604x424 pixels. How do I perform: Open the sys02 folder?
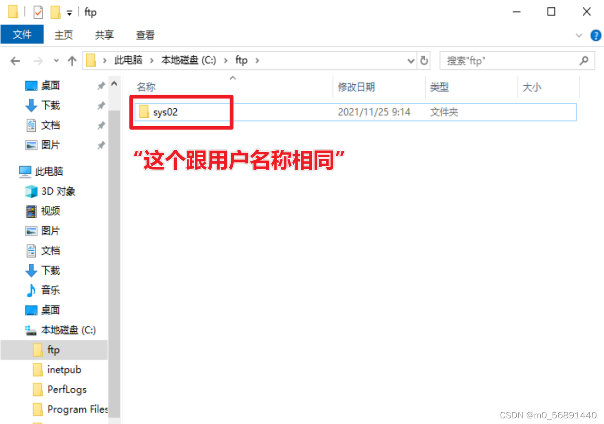tap(166, 112)
